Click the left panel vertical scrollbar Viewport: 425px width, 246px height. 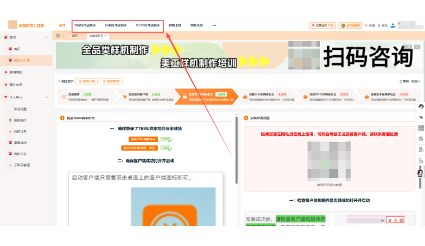237,150
